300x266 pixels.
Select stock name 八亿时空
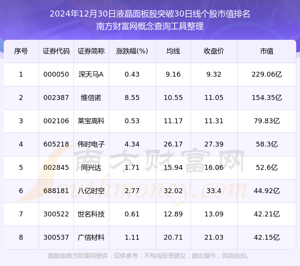point(91,191)
